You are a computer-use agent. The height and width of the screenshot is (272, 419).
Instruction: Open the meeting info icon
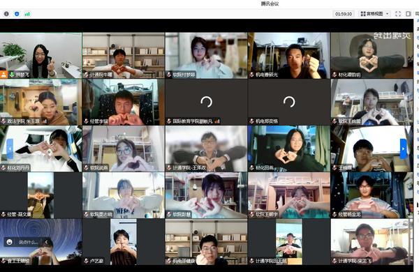click(x=6, y=14)
